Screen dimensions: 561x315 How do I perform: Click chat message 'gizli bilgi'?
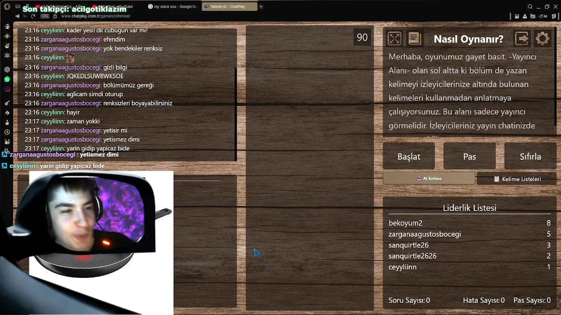click(115, 67)
